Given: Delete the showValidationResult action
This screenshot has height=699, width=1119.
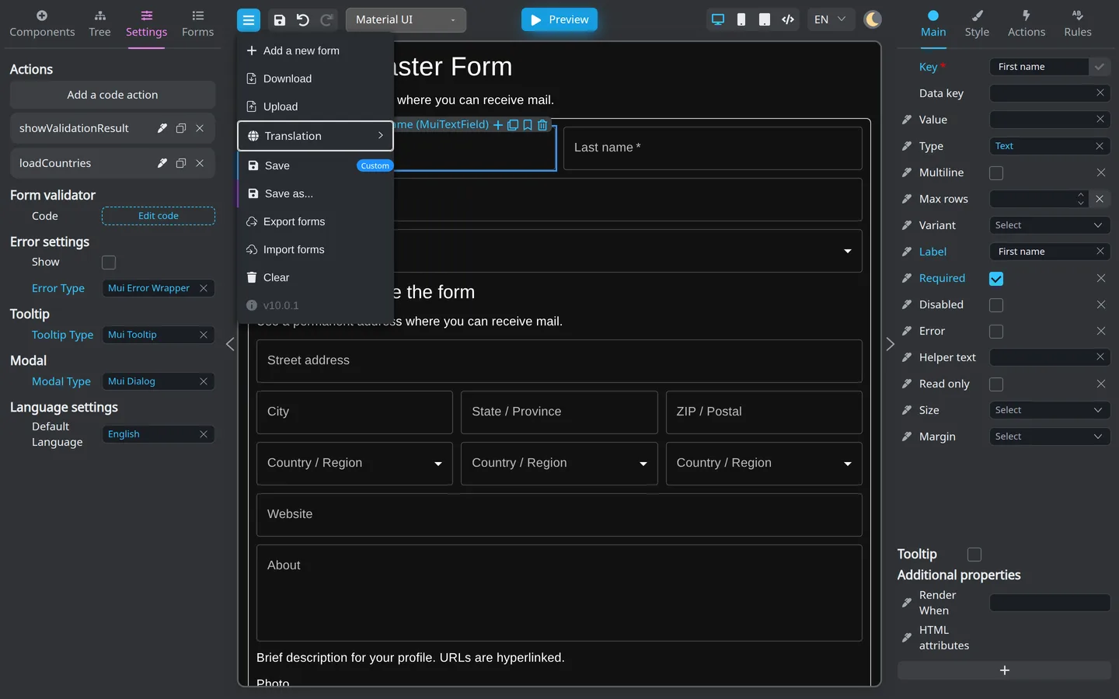Looking at the screenshot, I should pos(200,128).
